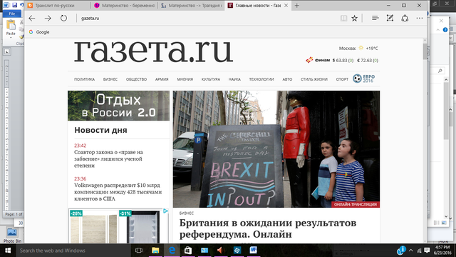Add page to favorites star

354,18
